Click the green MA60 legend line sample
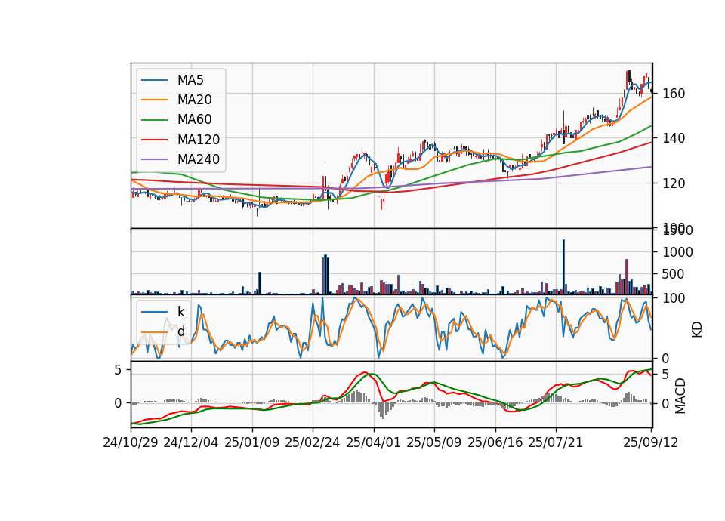The width and height of the screenshot is (725, 521). pyautogui.click(x=154, y=120)
